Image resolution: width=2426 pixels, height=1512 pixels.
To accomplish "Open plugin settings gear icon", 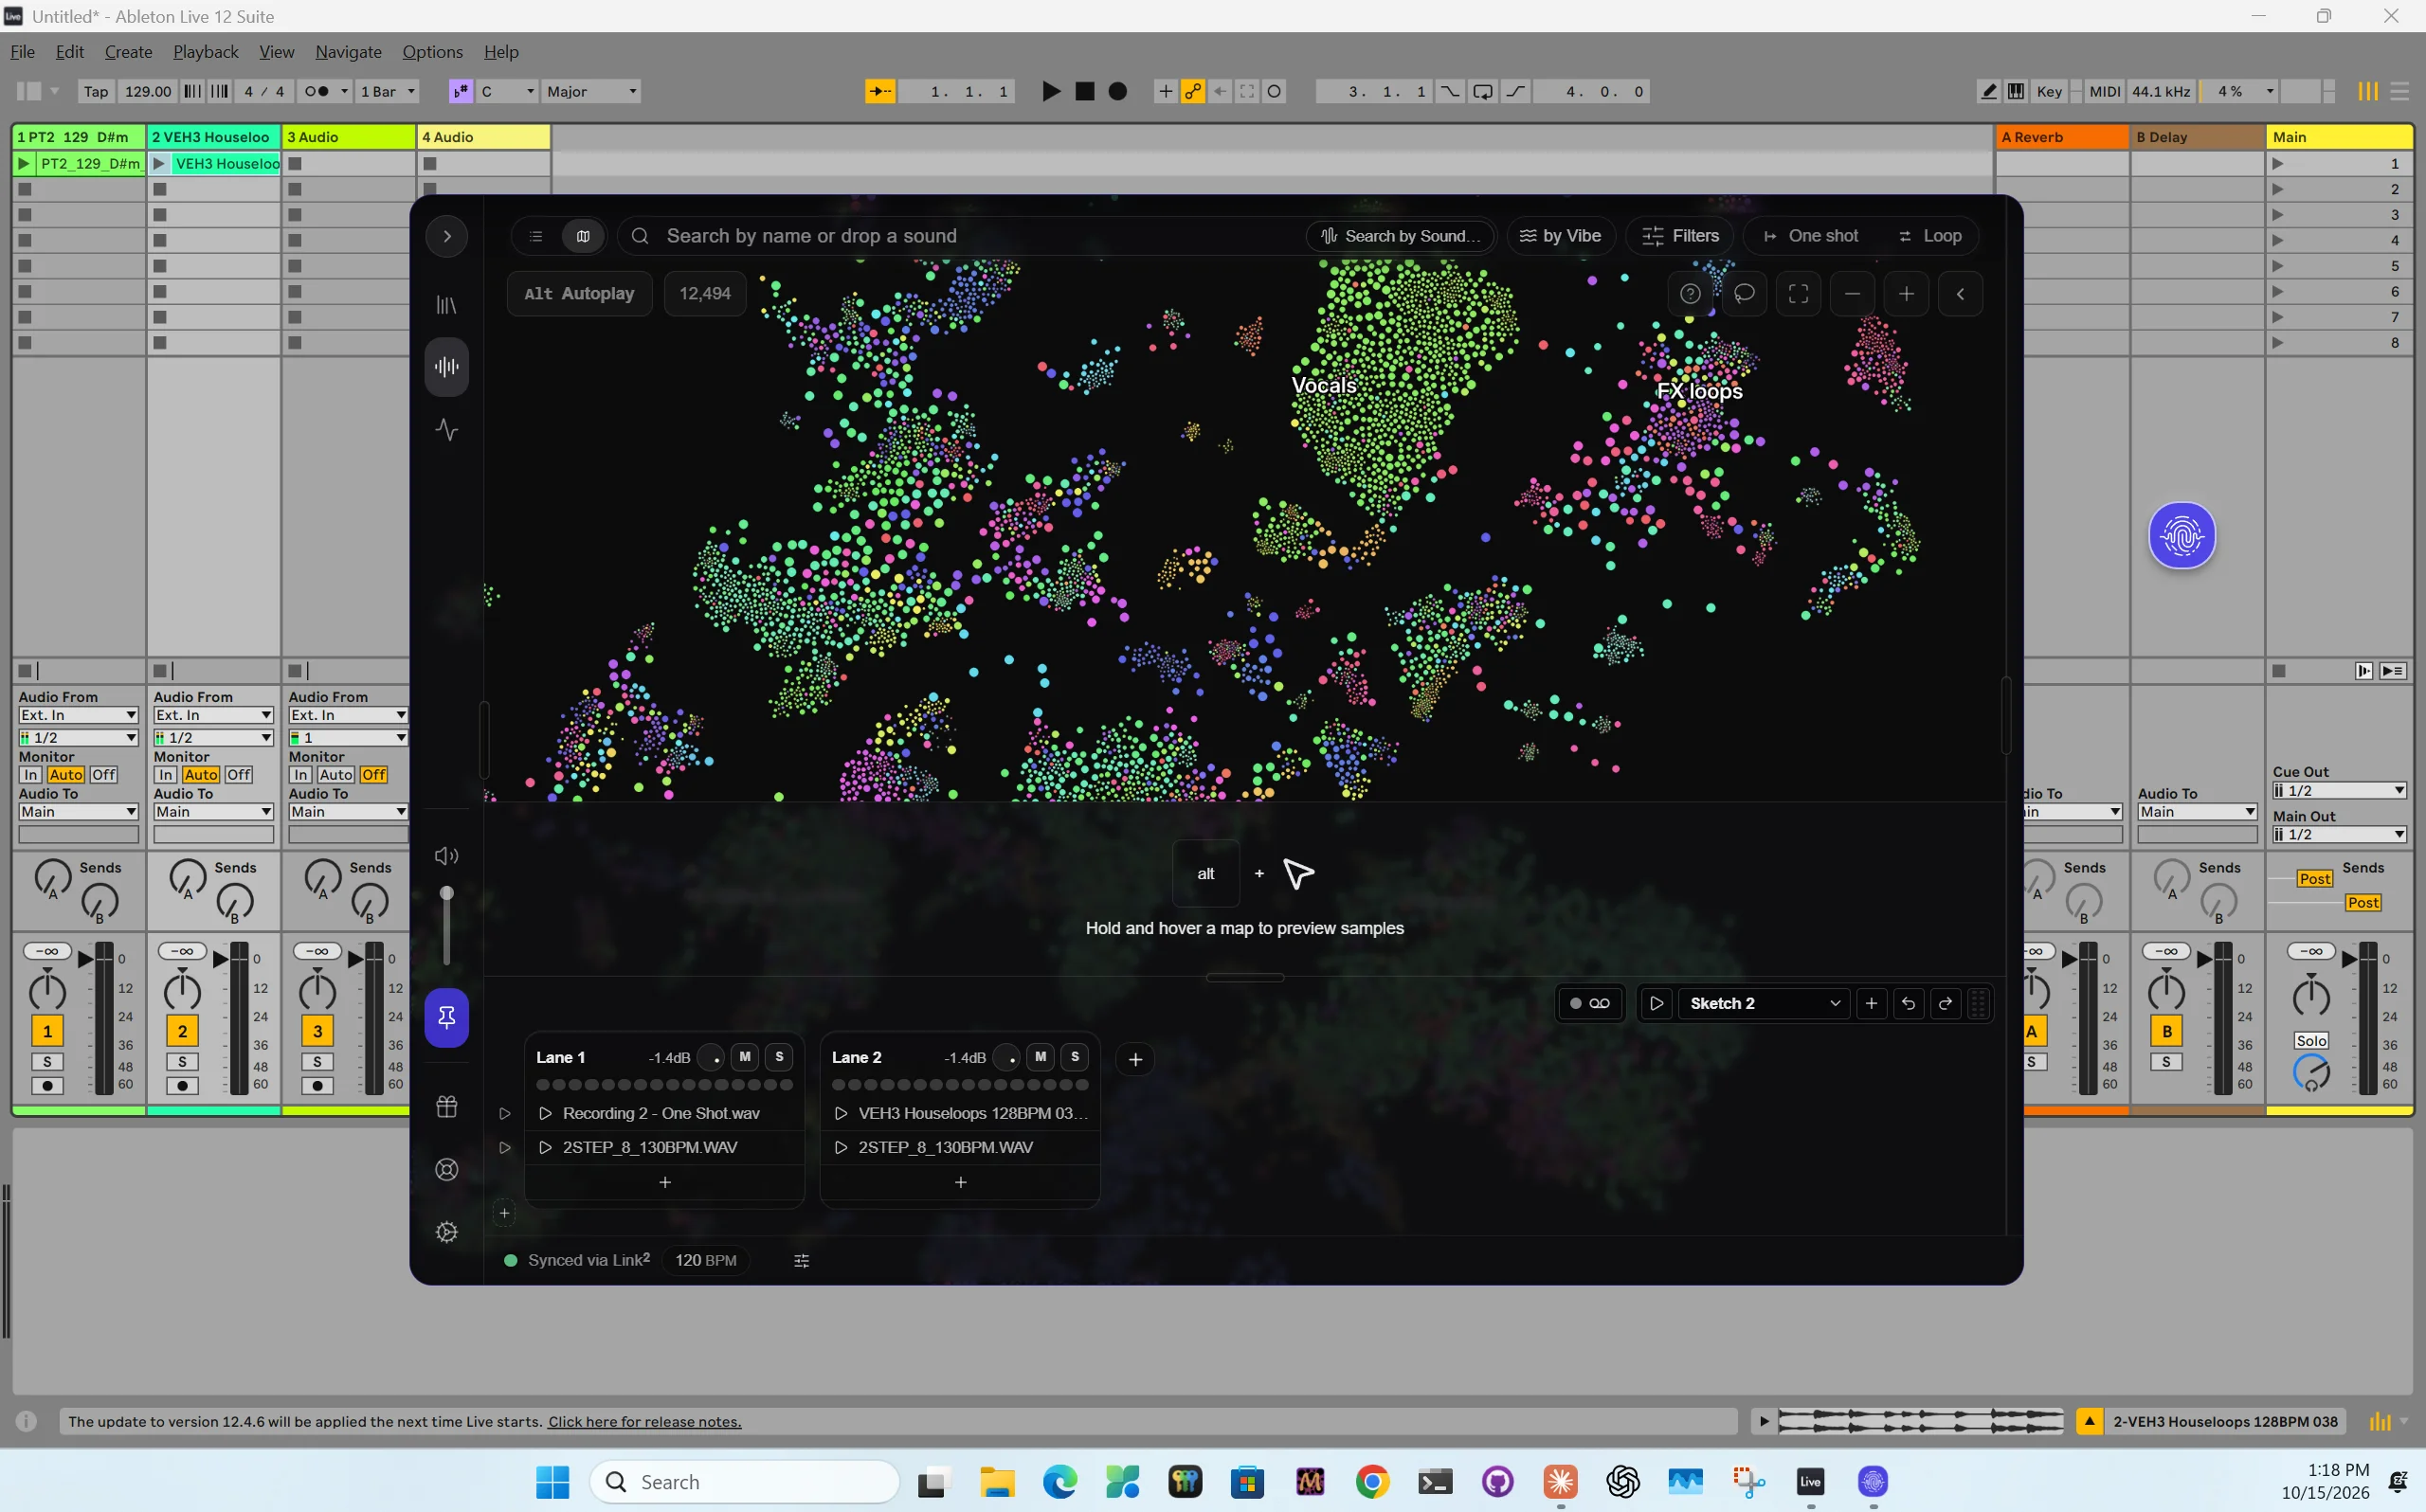I will [x=447, y=1232].
